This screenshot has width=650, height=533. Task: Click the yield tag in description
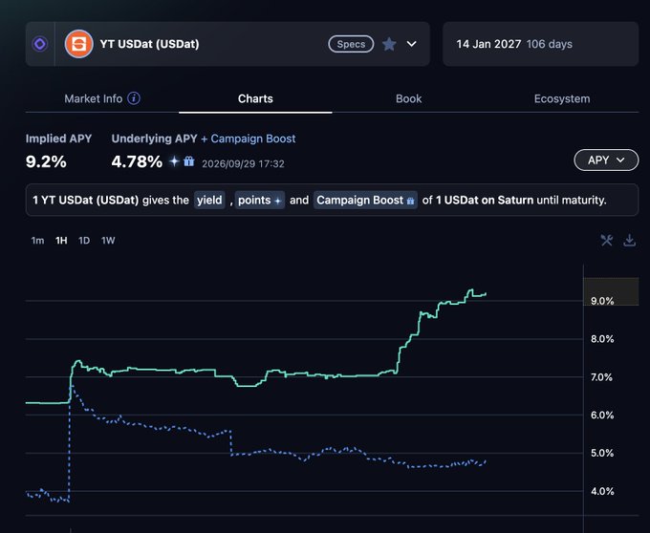[x=209, y=200]
